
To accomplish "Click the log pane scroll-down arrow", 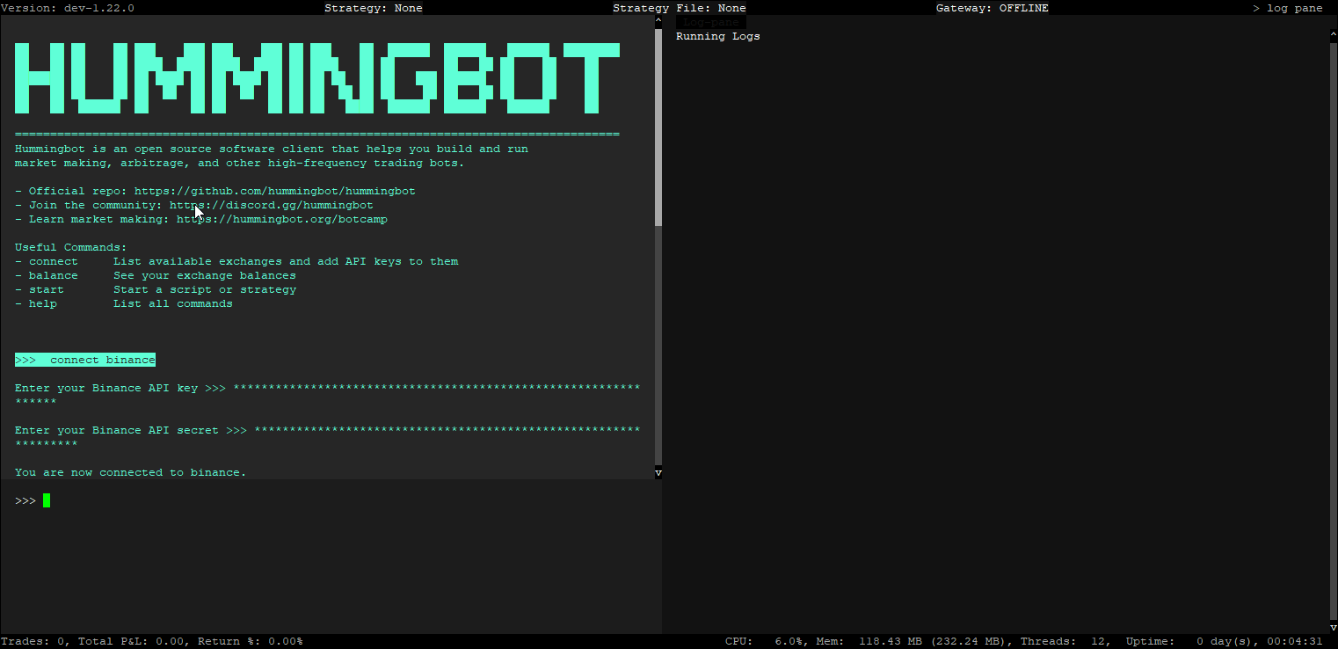I will pos(1334,627).
